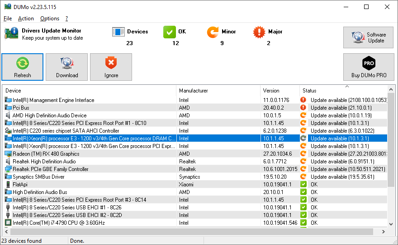Viewport: 398px width, 245px height.
Task: Open the question mark help menu
Action: (x=66, y=18)
